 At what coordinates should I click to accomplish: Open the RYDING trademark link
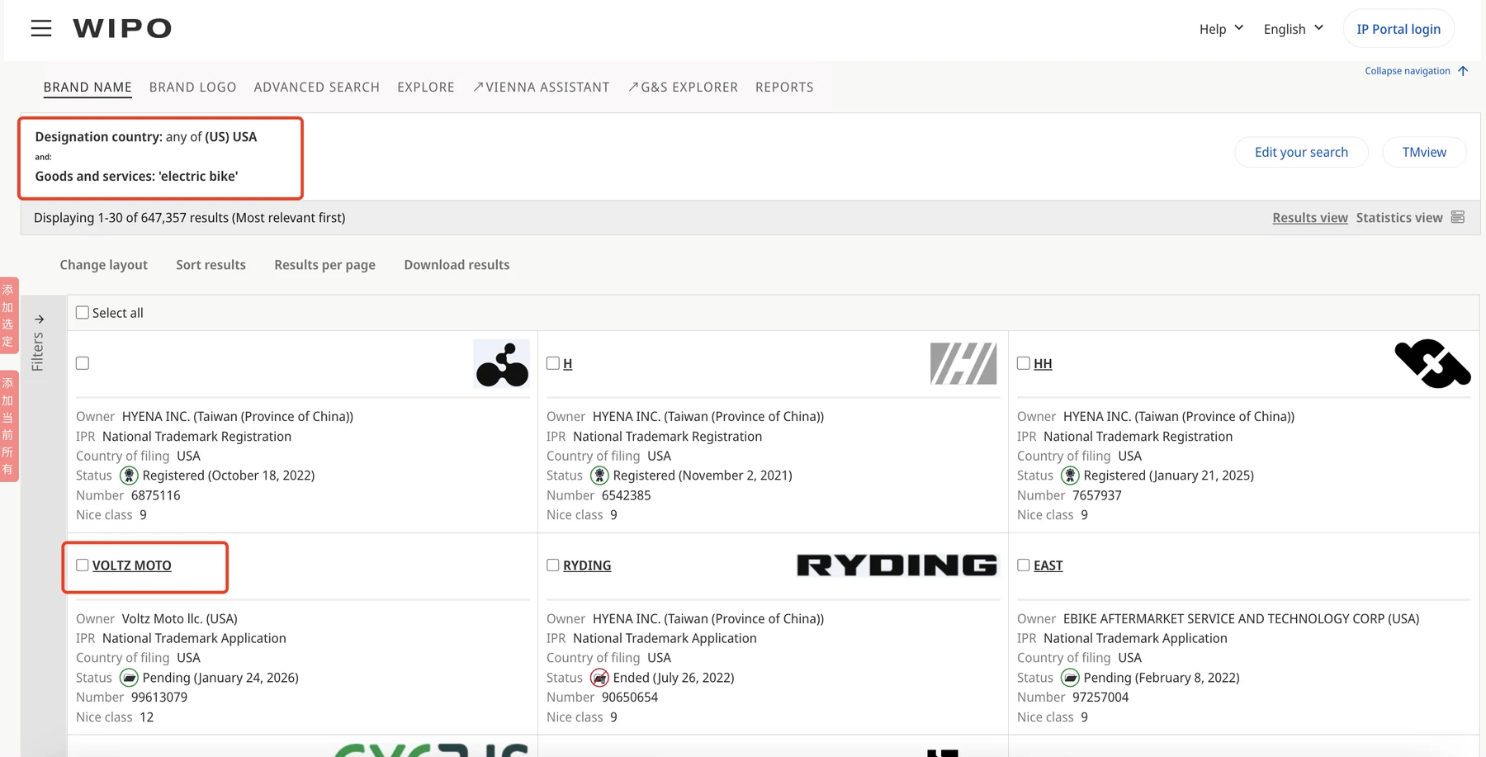[587, 565]
